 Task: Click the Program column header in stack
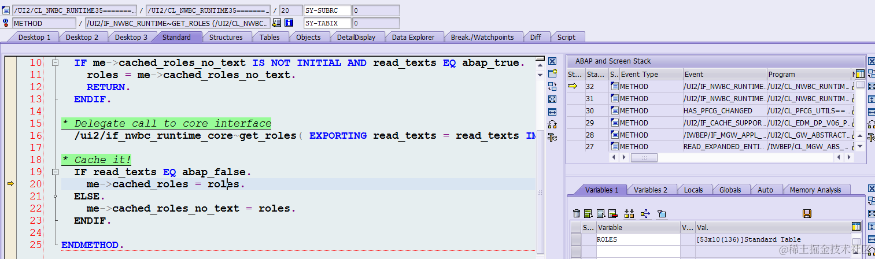pos(808,74)
